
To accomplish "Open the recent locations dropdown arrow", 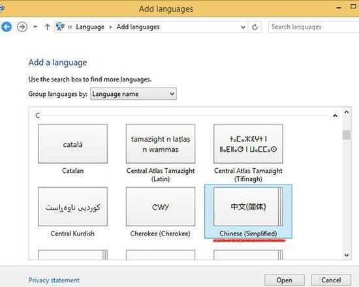I will point(35,27).
